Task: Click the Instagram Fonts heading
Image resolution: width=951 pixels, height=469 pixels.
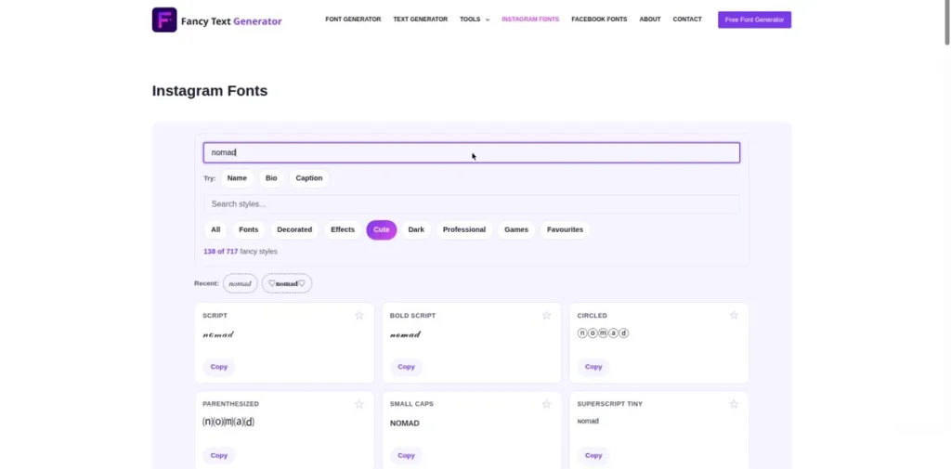Action: [x=210, y=91]
